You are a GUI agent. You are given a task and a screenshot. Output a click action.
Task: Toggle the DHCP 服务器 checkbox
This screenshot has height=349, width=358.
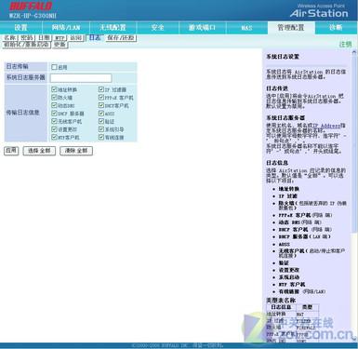coord(54,114)
